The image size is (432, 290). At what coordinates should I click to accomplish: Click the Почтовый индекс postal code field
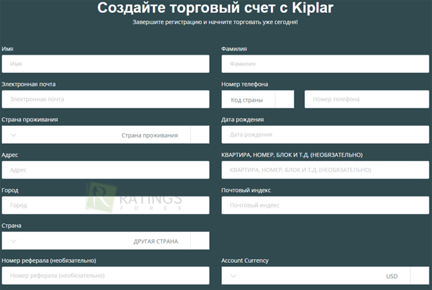(325, 205)
